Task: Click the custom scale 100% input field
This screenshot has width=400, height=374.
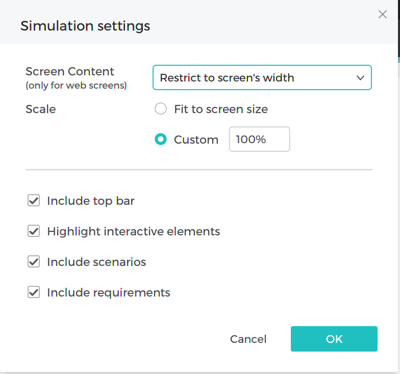Action: coord(259,140)
